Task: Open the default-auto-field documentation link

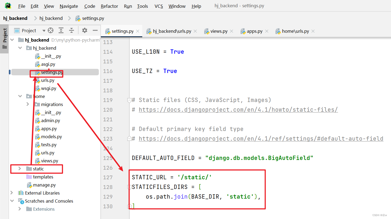Action: tap(261, 139)
